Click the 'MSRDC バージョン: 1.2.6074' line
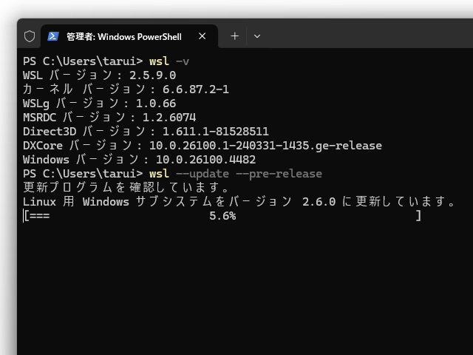This screenshot has width=473, height=355. pos(109,118)
